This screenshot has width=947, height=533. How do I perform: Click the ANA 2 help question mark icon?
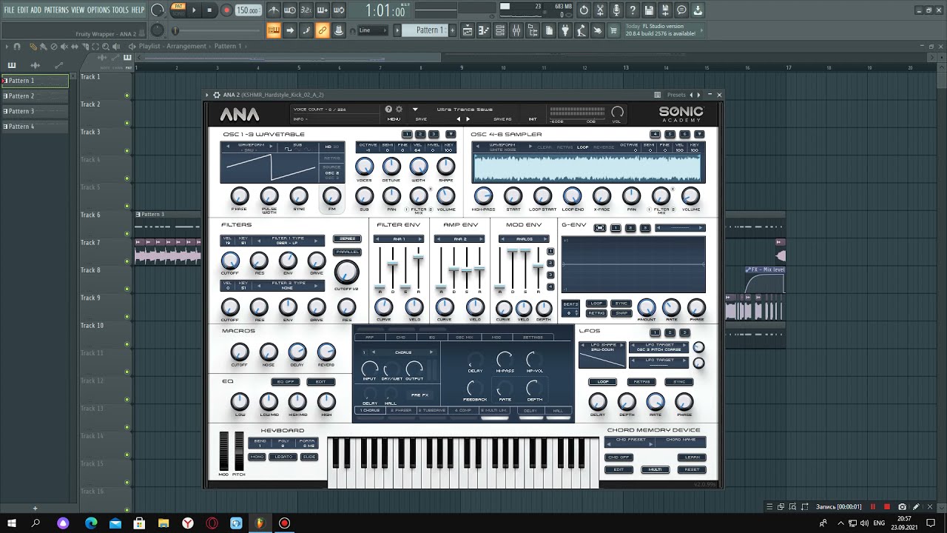388,110
